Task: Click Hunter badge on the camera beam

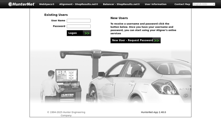Action: (97, 52)
